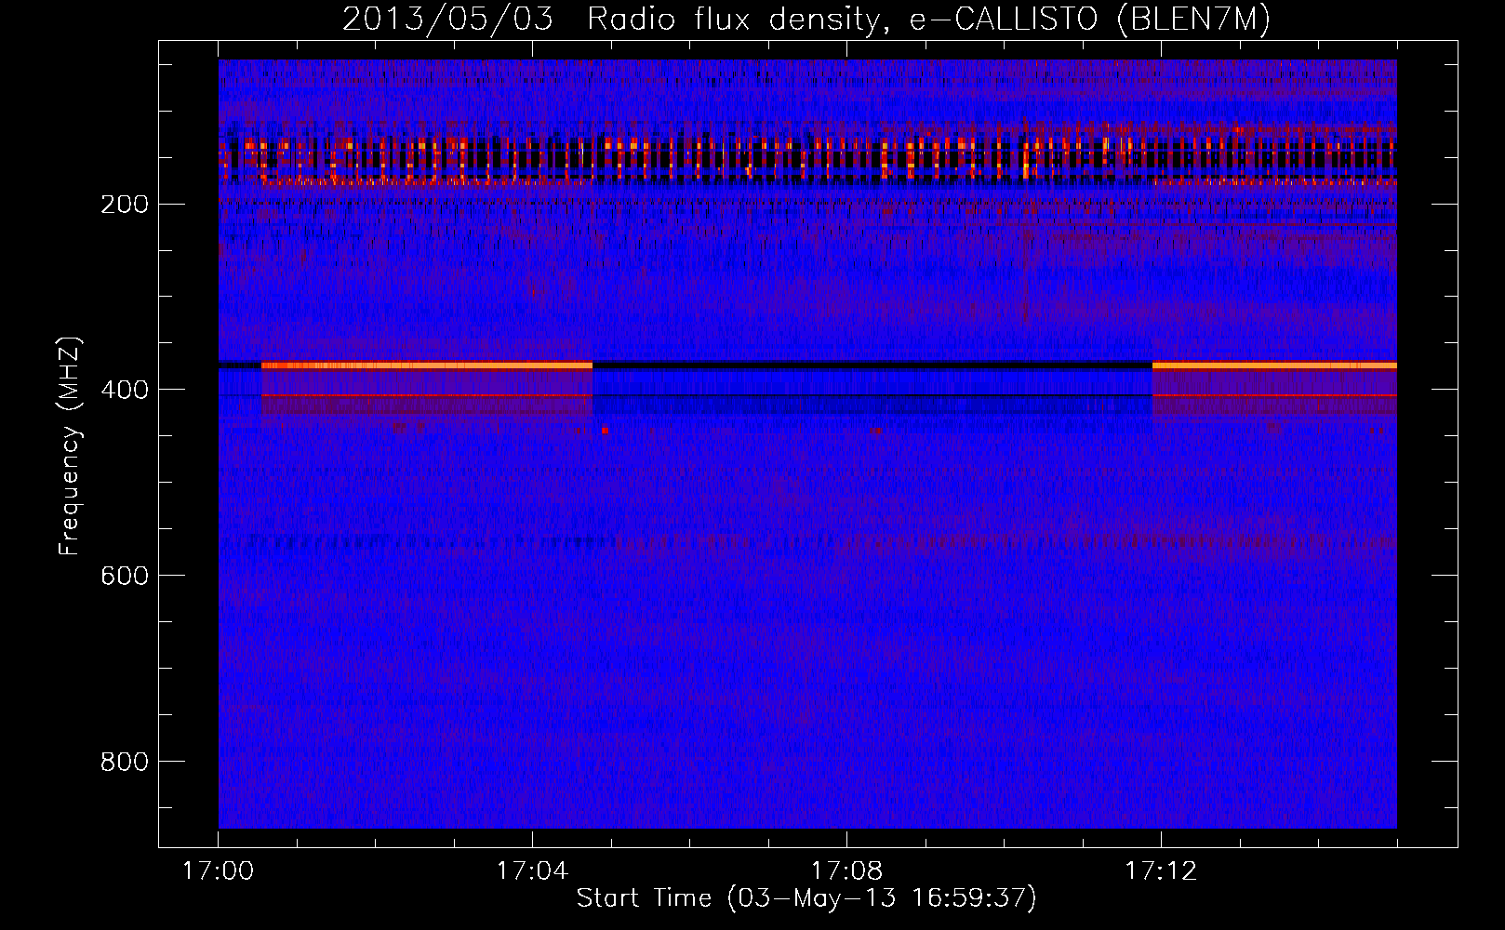Click the 'Start Time (03-May-13 16:59:37)' axis label
The height and width of the screenshot is (930, 1505).
806,898
